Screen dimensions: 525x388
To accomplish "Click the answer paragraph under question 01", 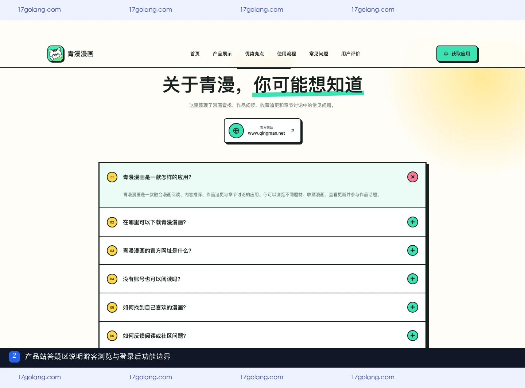I will click(x=252, y=195).
